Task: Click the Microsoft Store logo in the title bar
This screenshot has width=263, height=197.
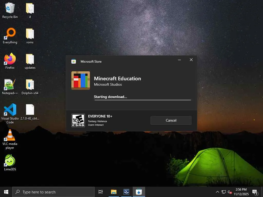Action: [x=74, y=62]
